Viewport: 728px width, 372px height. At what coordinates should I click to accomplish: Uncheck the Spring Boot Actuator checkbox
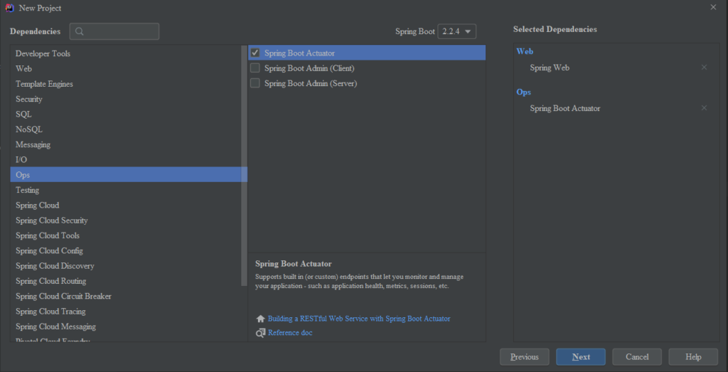pos(255,53)
